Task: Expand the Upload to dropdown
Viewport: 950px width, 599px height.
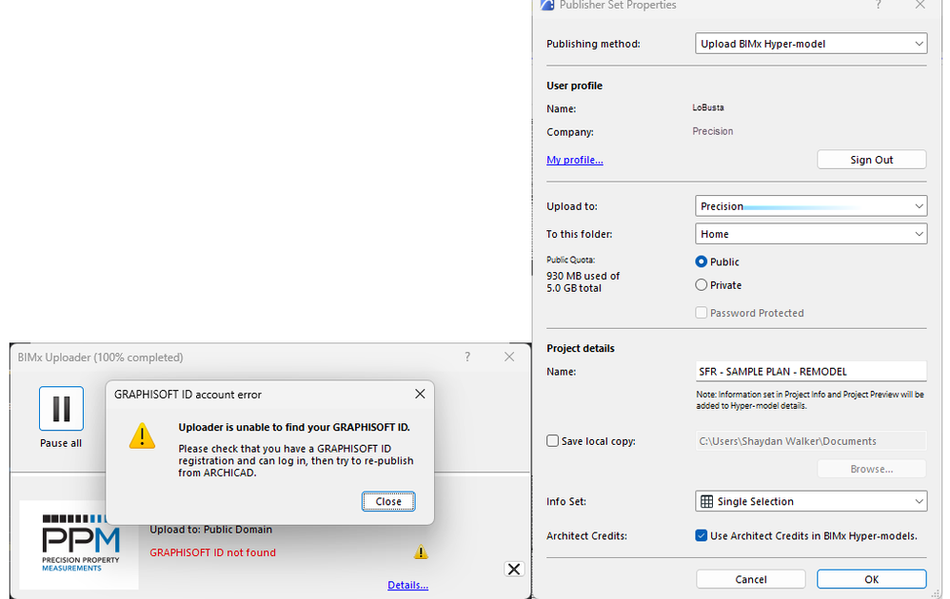Action: (x=811, y=206)
